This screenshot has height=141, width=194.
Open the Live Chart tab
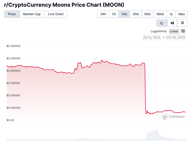[x=56, y=14]
